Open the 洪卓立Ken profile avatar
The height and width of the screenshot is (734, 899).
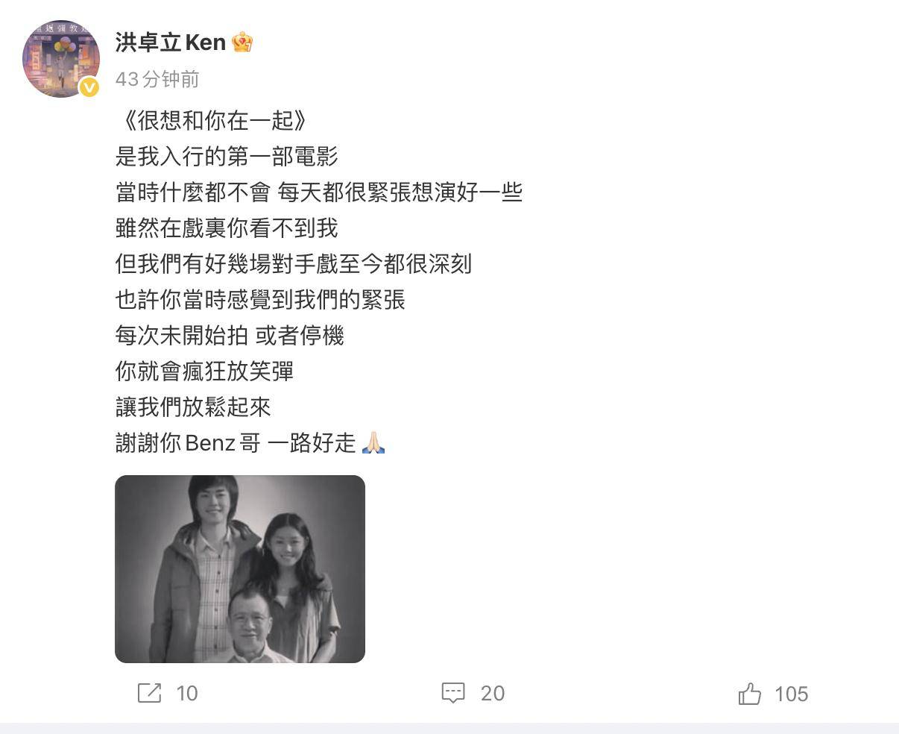click(x=61, y=59)
